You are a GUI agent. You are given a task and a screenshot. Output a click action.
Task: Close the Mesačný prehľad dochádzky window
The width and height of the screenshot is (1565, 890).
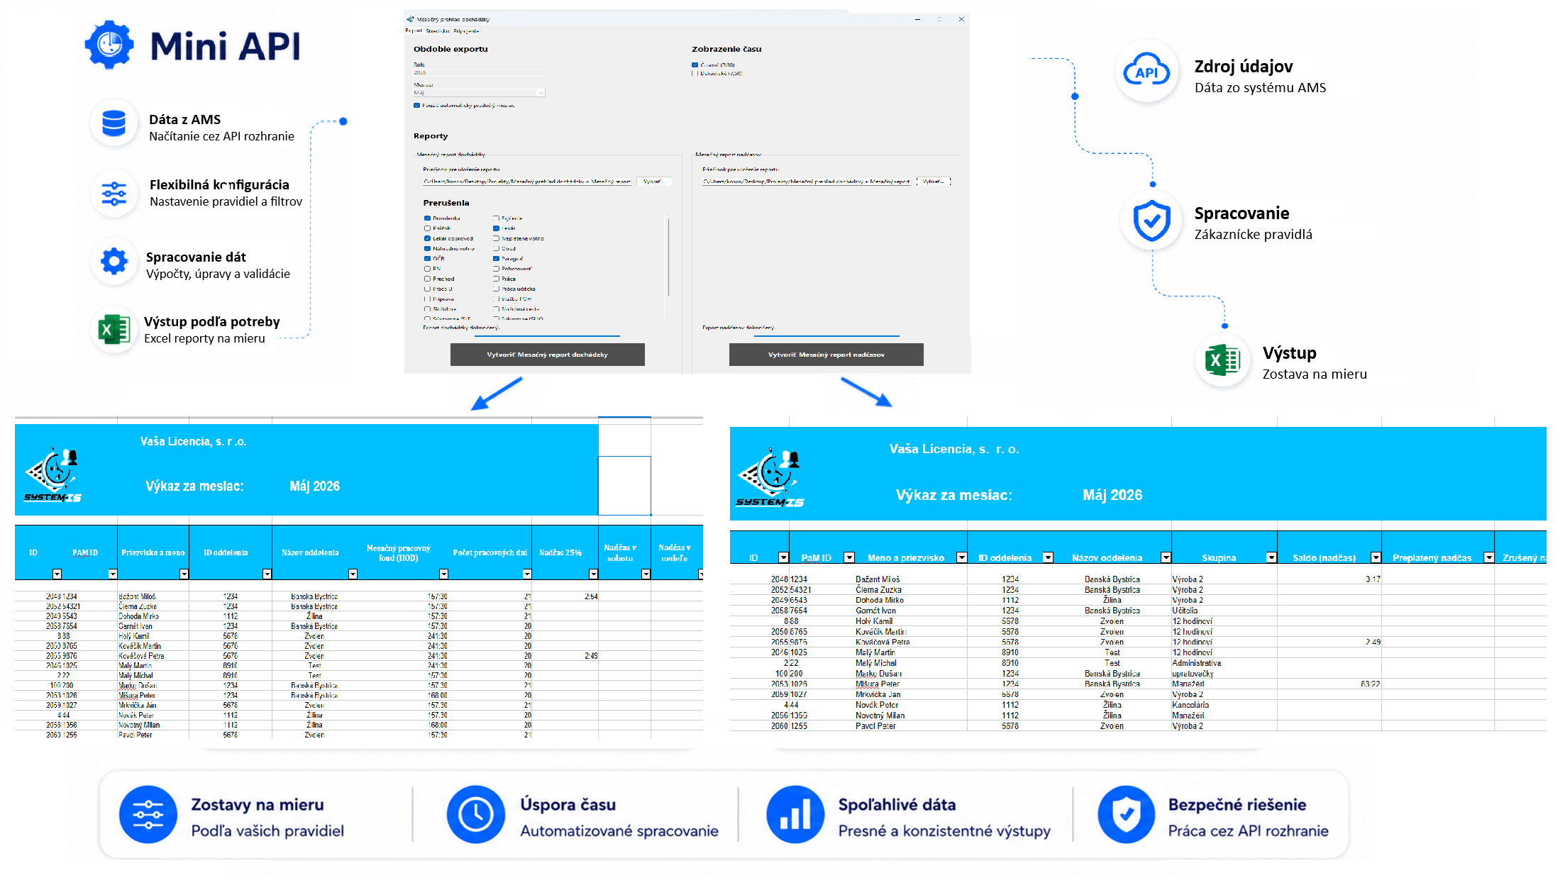tap(961, 19)
